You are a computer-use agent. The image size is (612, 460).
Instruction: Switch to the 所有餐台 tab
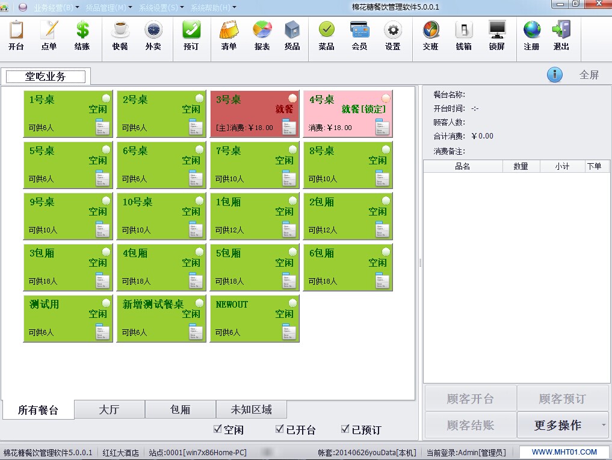[39, 409]
